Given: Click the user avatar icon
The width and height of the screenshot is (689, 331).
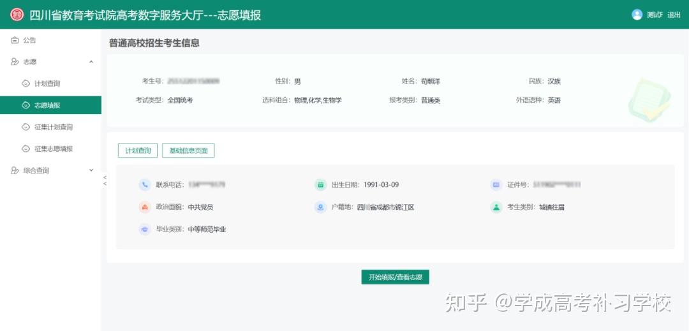Looking at the screenshot, I should (x=637, y=15).
